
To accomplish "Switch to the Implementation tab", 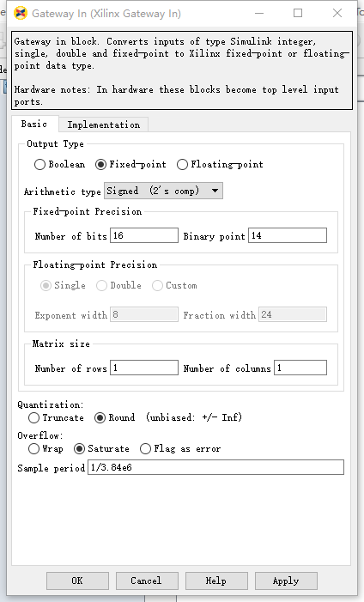I will (x=103, y=125).
